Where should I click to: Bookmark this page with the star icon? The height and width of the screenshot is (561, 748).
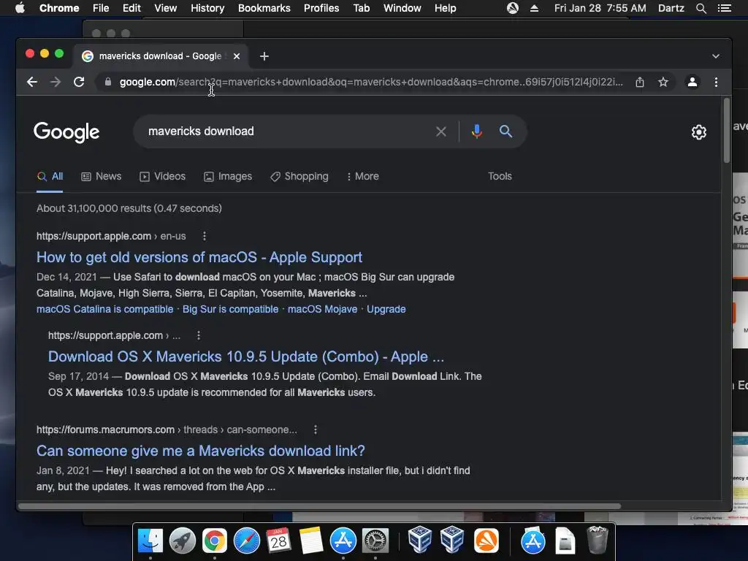coord(663,82)
